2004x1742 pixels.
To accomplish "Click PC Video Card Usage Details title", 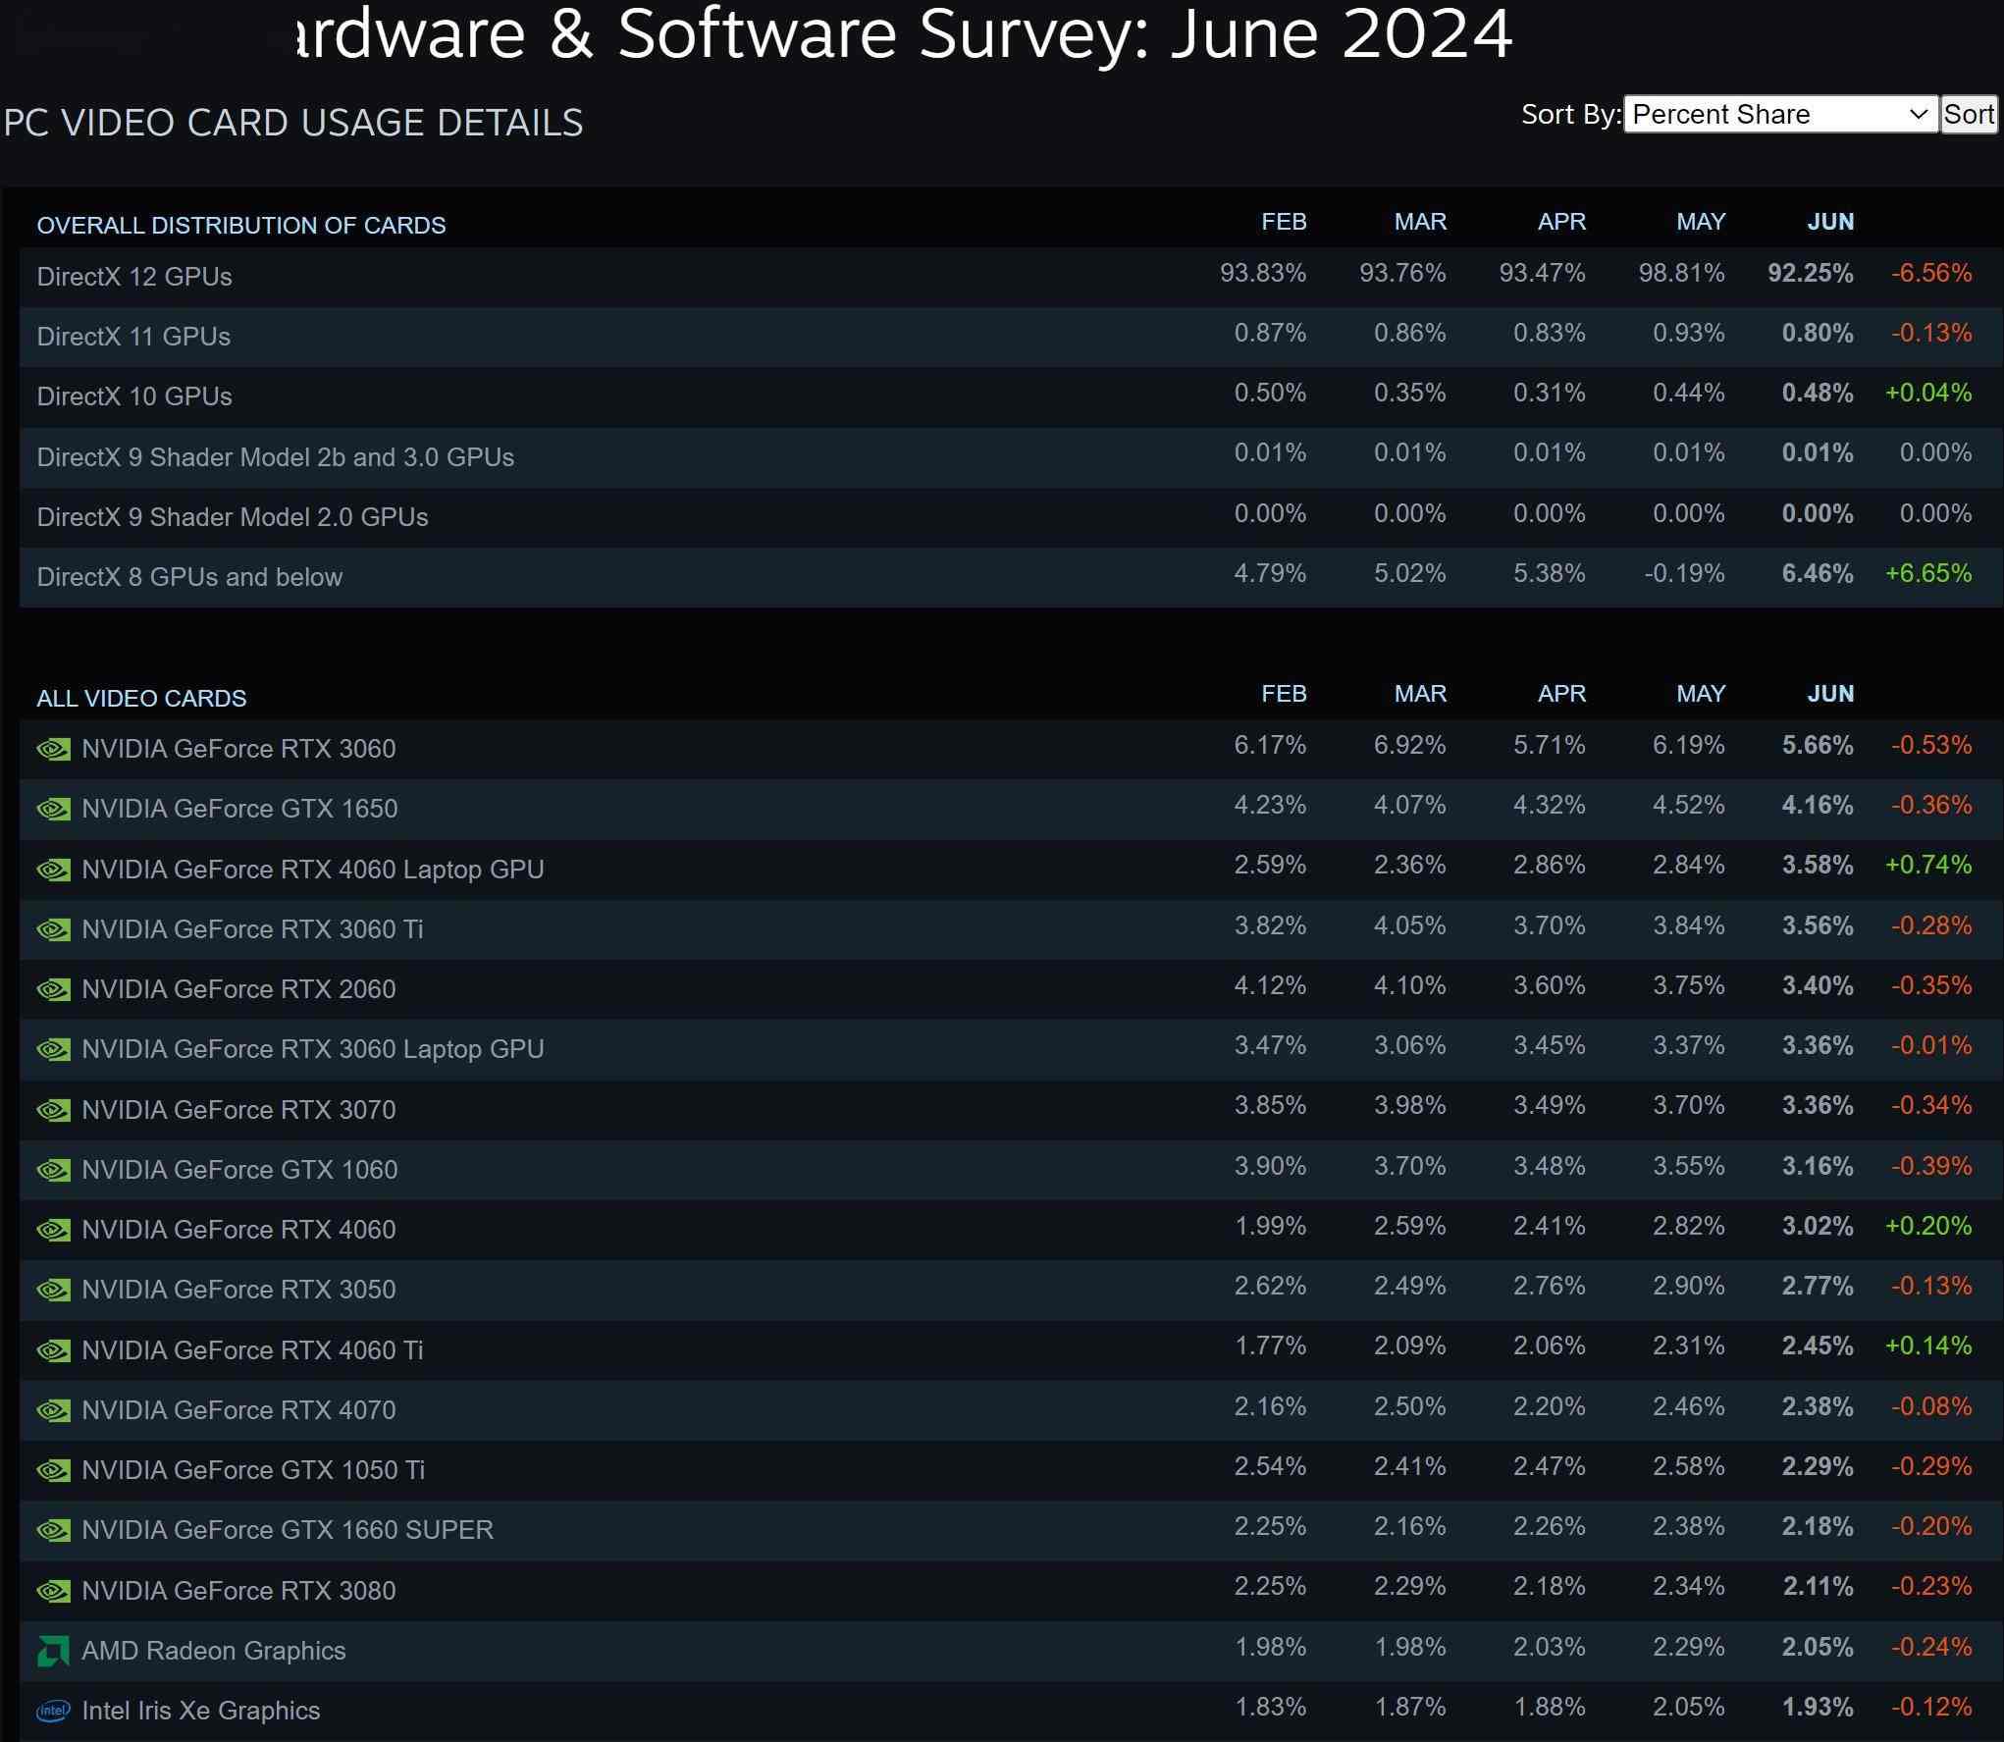I will 292,123.
